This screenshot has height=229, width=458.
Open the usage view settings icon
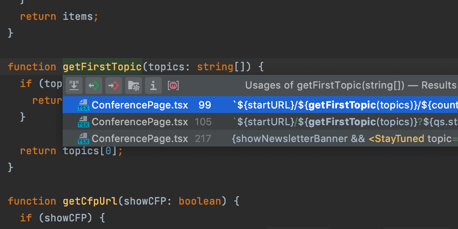(134, 85)
